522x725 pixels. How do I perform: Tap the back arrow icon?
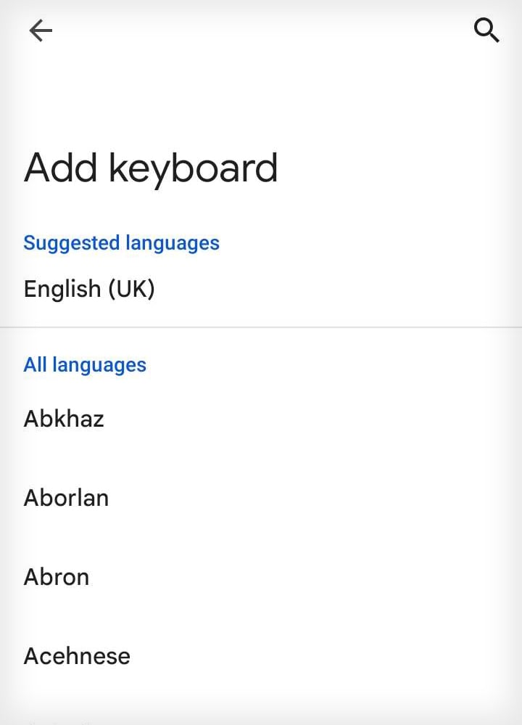pyautogui.click(x=41, y=30)
